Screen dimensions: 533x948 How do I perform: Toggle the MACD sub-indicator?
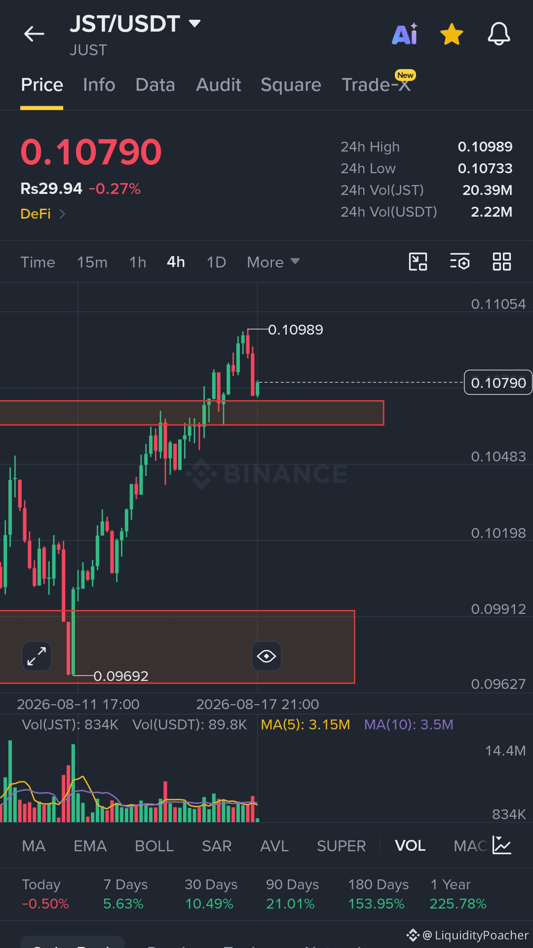click(470, 846)
